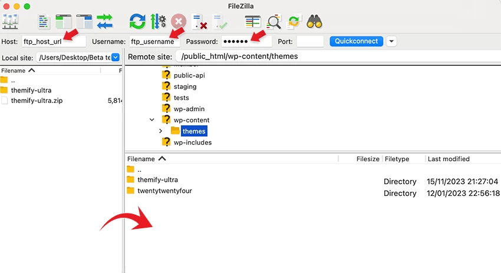The width and height of the screenshot is (501, 273).
Task: Click twentytwentyfour date 12/01/2023 22:56:18
Action: click(463, 193)
